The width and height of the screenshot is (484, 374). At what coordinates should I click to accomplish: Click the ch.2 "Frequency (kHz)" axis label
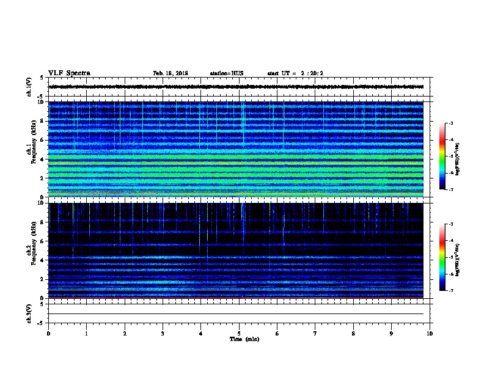click(x=34, y=243)
